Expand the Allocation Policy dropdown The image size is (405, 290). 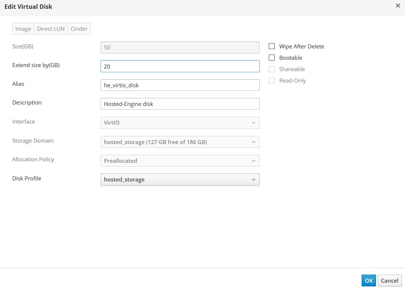[180, 161]
